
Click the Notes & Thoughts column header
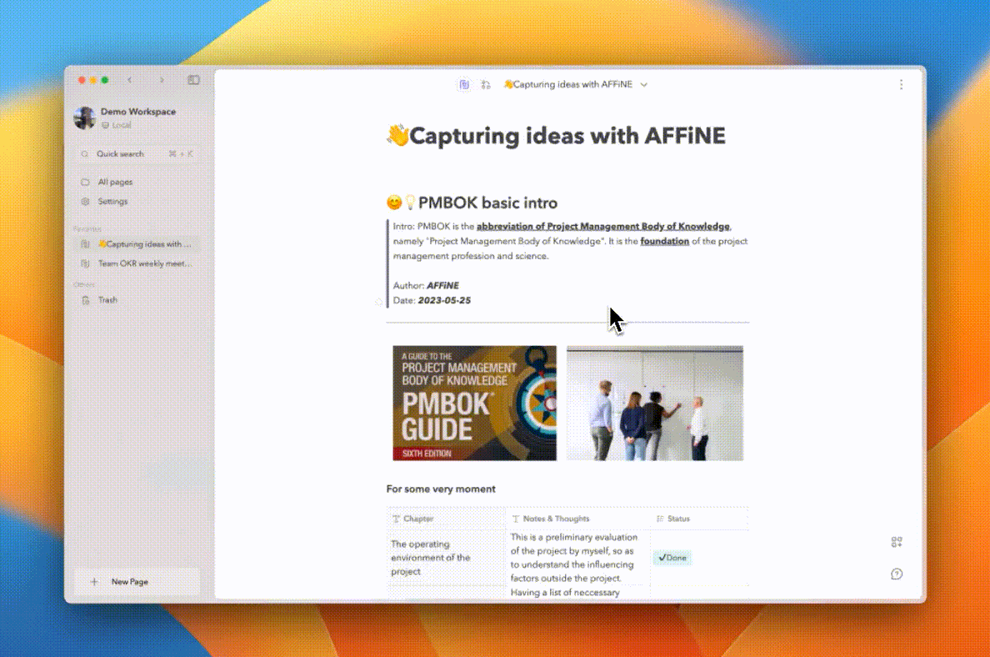577,519
